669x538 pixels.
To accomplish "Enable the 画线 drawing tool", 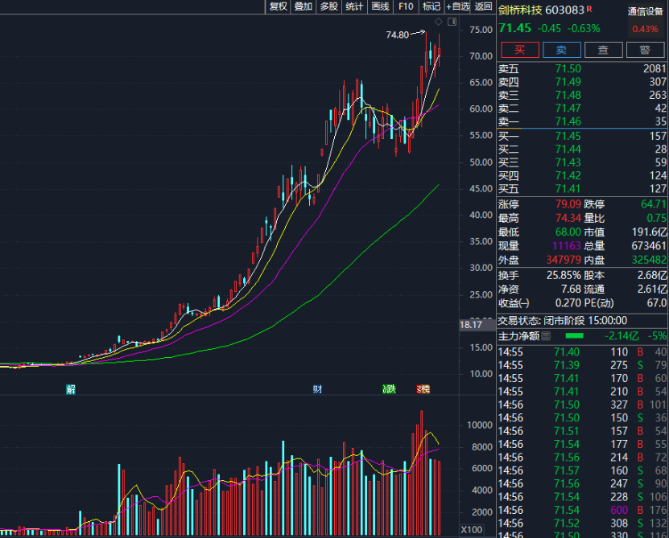I will tap(380, 6).
